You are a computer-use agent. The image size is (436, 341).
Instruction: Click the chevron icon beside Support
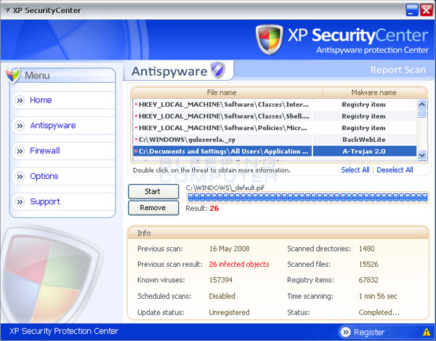tap(20, 202)
